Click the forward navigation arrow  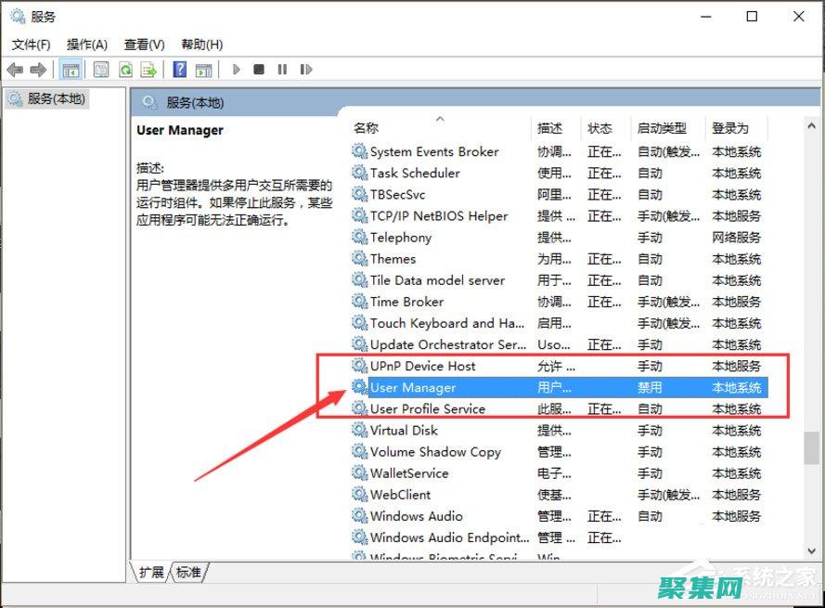(x=38, y=69)
